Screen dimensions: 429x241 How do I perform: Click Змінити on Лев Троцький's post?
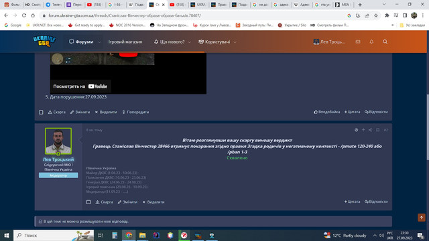127,202
